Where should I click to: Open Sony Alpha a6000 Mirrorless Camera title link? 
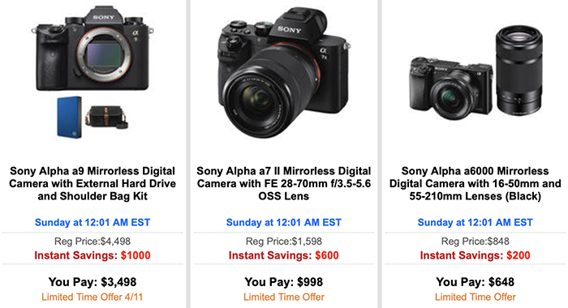(475, 183)
